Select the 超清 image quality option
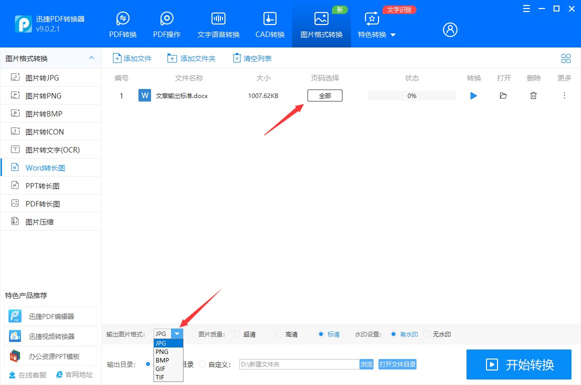This screenshot has width=581, height=385. coord(236,334)
